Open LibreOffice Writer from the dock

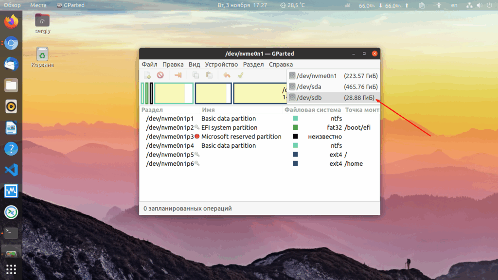tap(11, 128)
